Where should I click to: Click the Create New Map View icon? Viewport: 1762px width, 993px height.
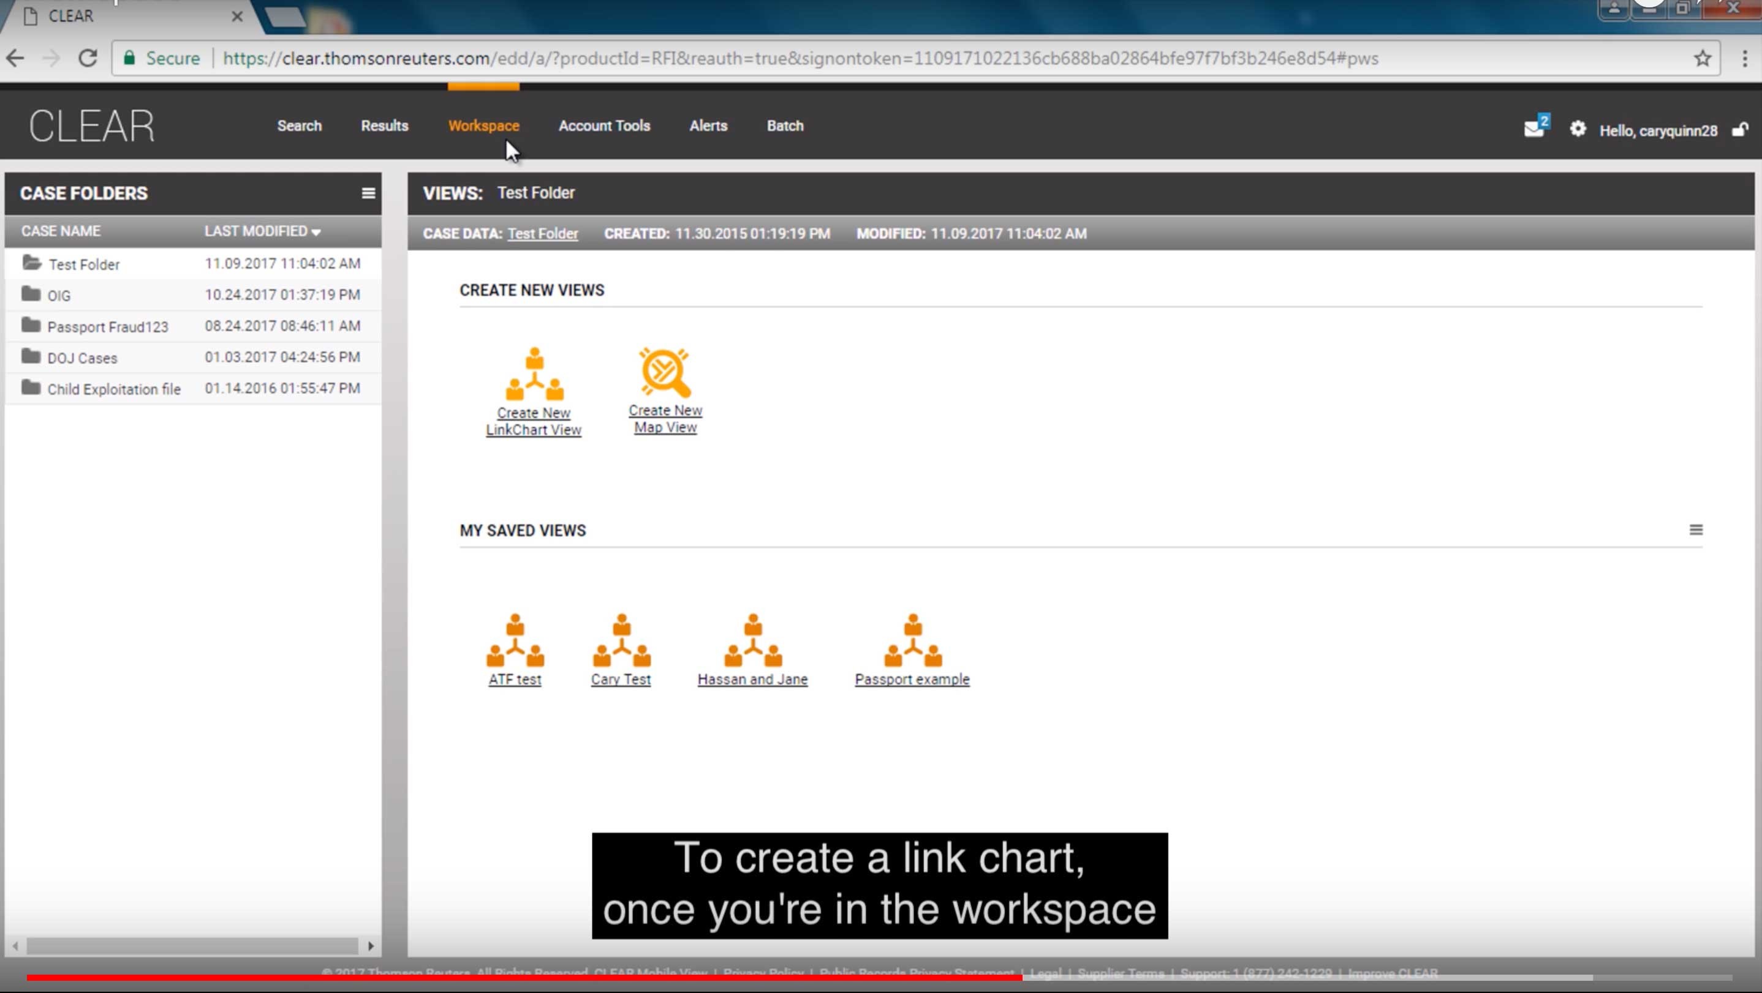pyautogui.click(x=664, y=372)
